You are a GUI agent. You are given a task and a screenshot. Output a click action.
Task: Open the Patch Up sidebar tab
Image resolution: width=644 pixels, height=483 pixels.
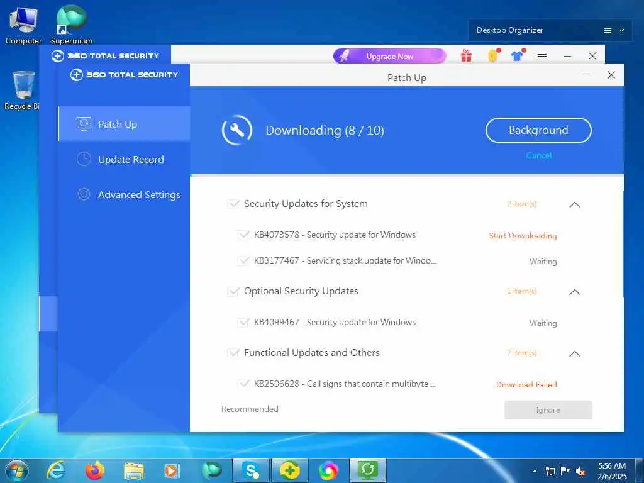point(124,124)
